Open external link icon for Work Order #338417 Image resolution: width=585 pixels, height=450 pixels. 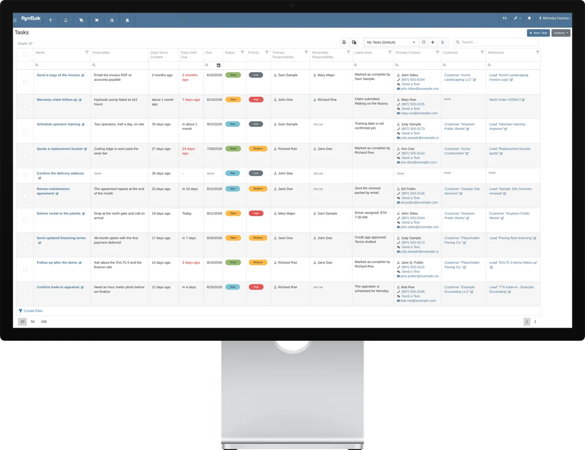click(x=524, y=100)
